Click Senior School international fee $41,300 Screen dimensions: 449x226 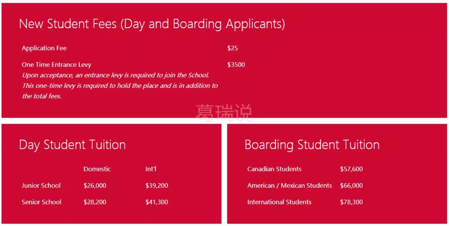pyautogui.click(x=157, y=202)
